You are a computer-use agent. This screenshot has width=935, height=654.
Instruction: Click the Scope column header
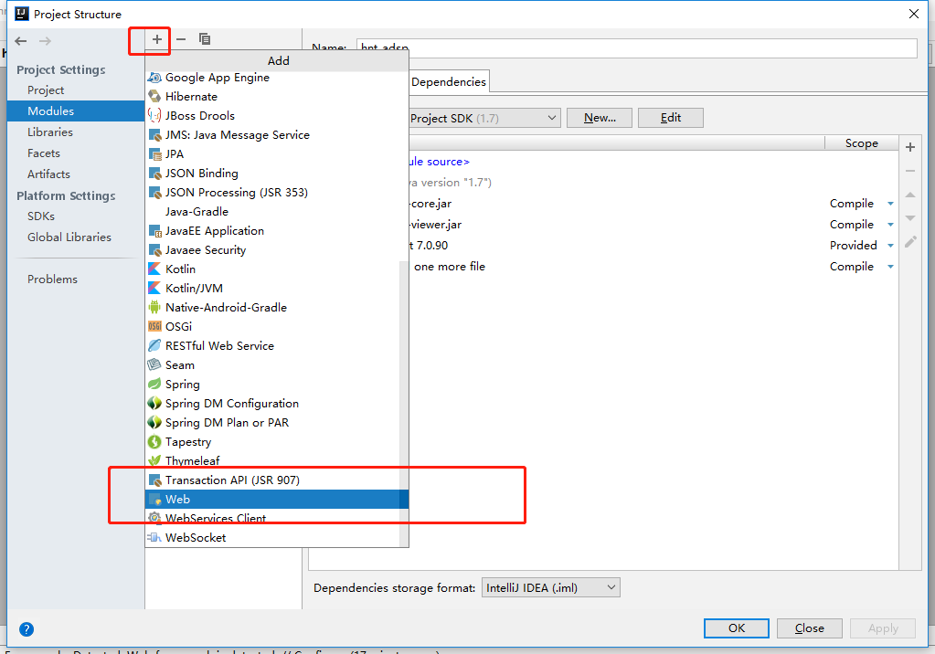click(x=861, y=143)
